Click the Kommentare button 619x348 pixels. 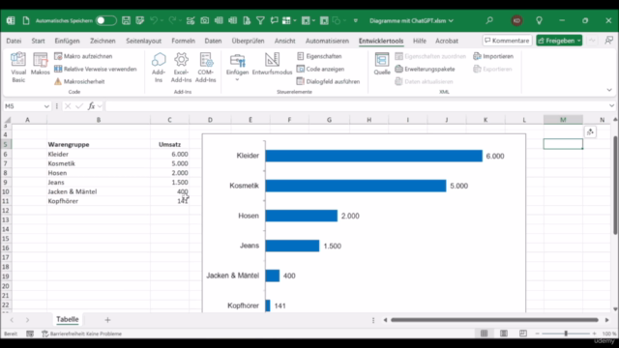(x=507, y=41)
